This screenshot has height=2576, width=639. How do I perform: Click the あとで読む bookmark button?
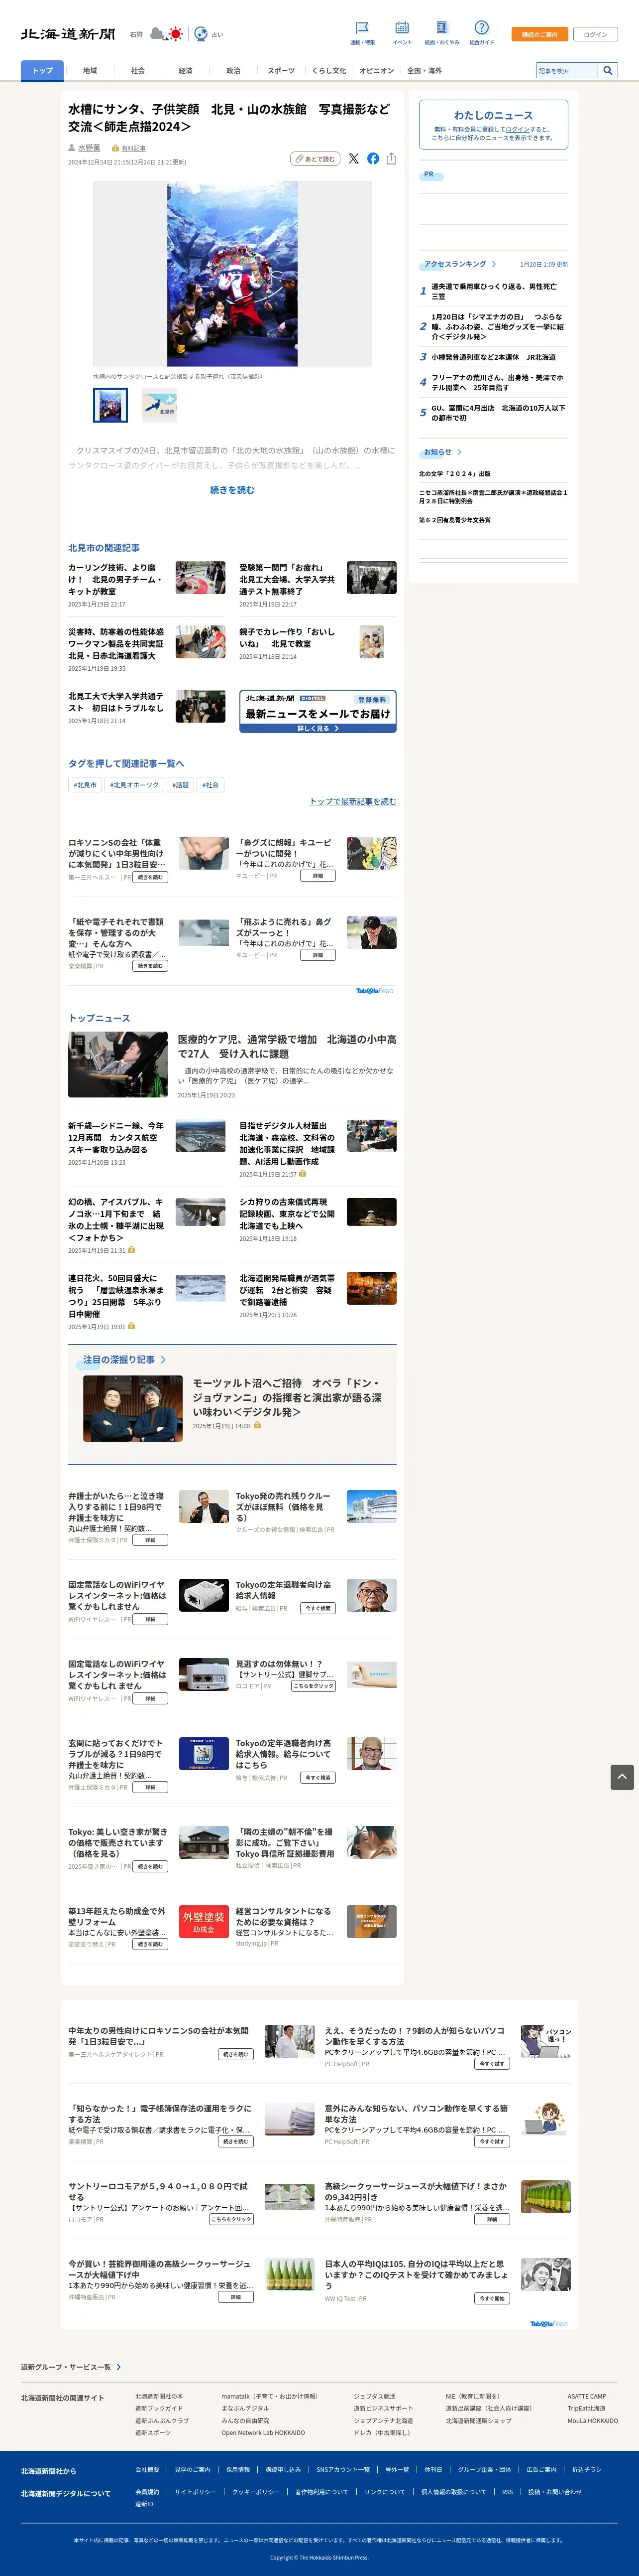click(315, 159)
